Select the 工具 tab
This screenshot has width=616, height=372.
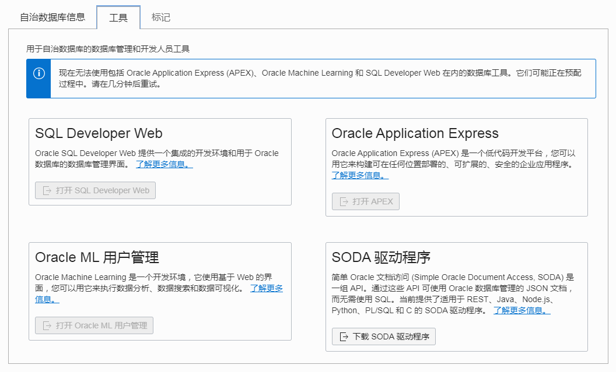[x=118, y=17]
